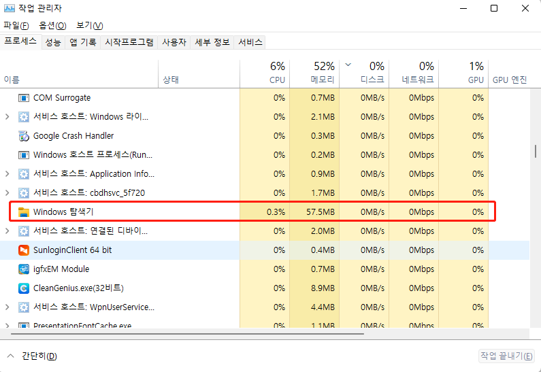541x372 pixels.
Task: Click the Google Crash Handler icon
Action: [x=24, y=136]
